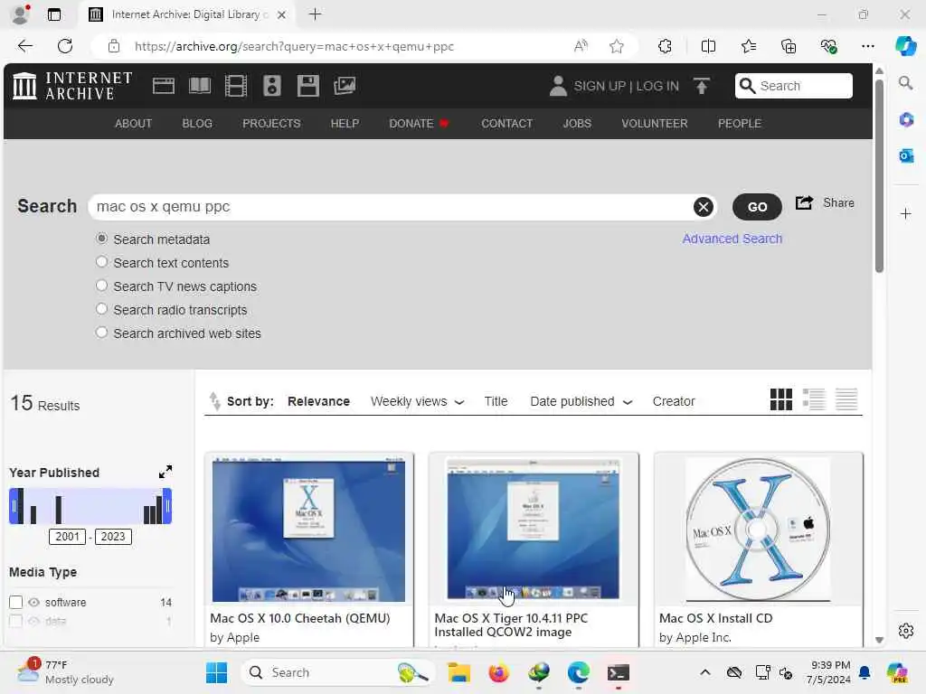Click page vertical scrollbar thumb
Viewport: 926px width, 694px height.
coord(879,176)
